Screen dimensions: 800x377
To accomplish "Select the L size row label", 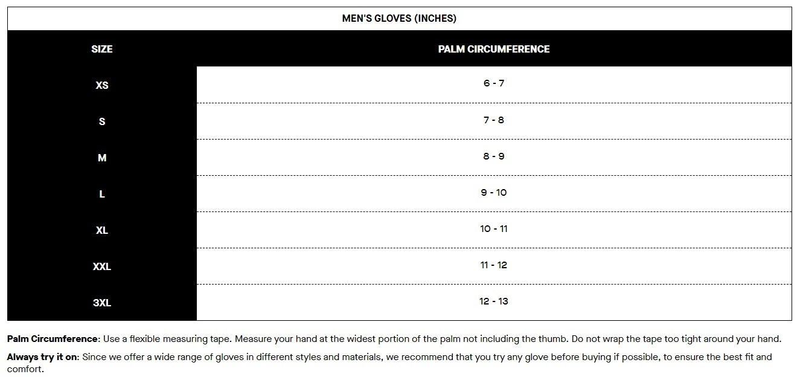I will tap(101, 194).
